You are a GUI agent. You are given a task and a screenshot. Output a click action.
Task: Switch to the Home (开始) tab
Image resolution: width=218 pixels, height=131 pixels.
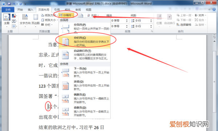(20, 9)
